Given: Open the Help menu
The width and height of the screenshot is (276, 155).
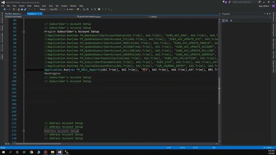Looking at the screenshot, I should pyautogui.click(x=81, y=6).
